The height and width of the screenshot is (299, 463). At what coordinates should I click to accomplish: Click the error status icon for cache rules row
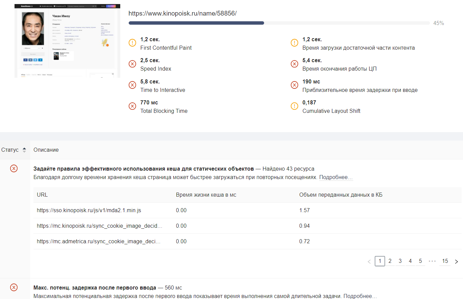14,168
